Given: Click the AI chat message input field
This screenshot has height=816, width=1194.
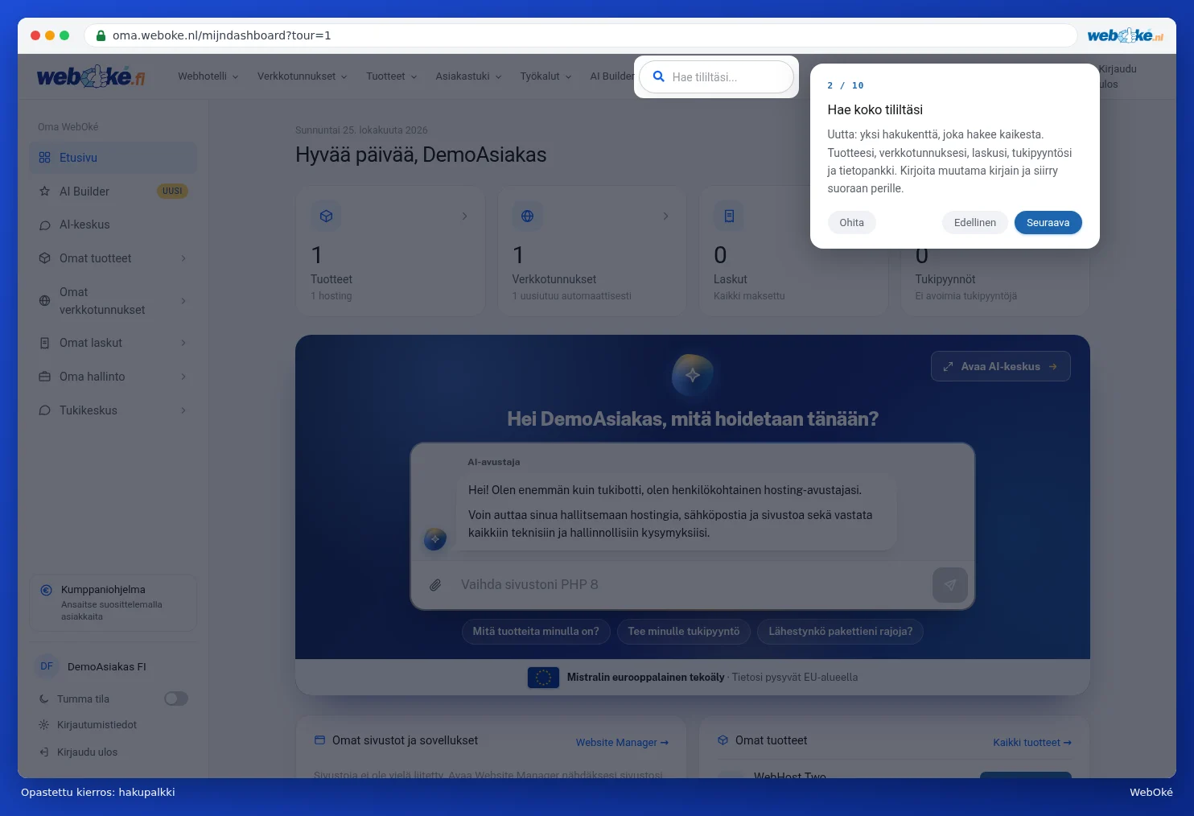Looking at the screenshot, I should point(692,585).
